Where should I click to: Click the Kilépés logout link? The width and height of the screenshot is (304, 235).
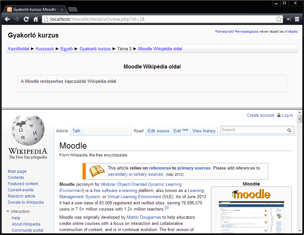coord(291,31)
